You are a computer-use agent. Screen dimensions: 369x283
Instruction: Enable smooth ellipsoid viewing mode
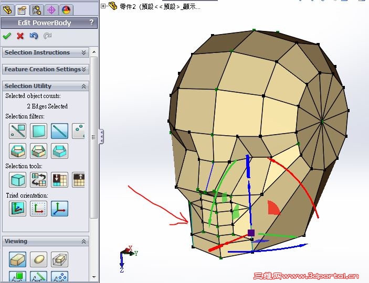(39, 259)
